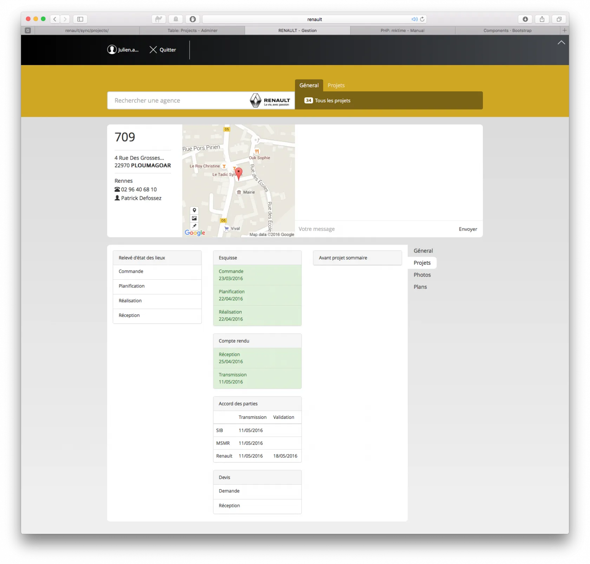Viewport: 590px width, 564px height.
Task: Collapse the header with the up chevron
Action: pos(561,43)
